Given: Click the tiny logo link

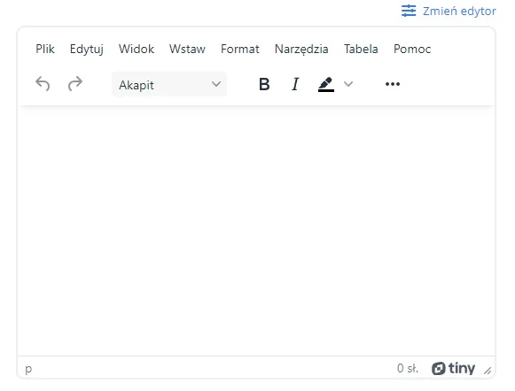Looking at the screenshot, I should coord(453,368).
